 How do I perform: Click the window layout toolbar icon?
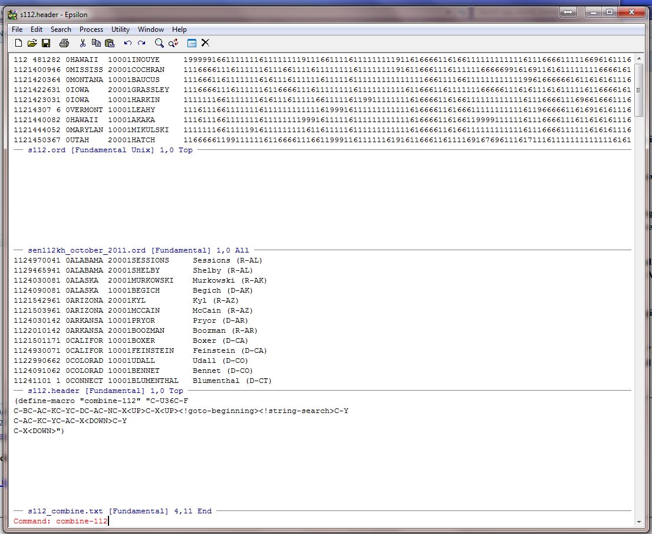point(192,43)
